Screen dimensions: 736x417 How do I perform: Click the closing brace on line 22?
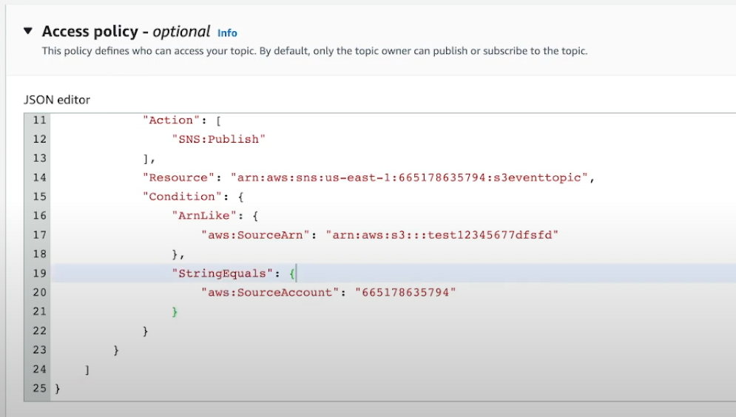coord(146,331)
